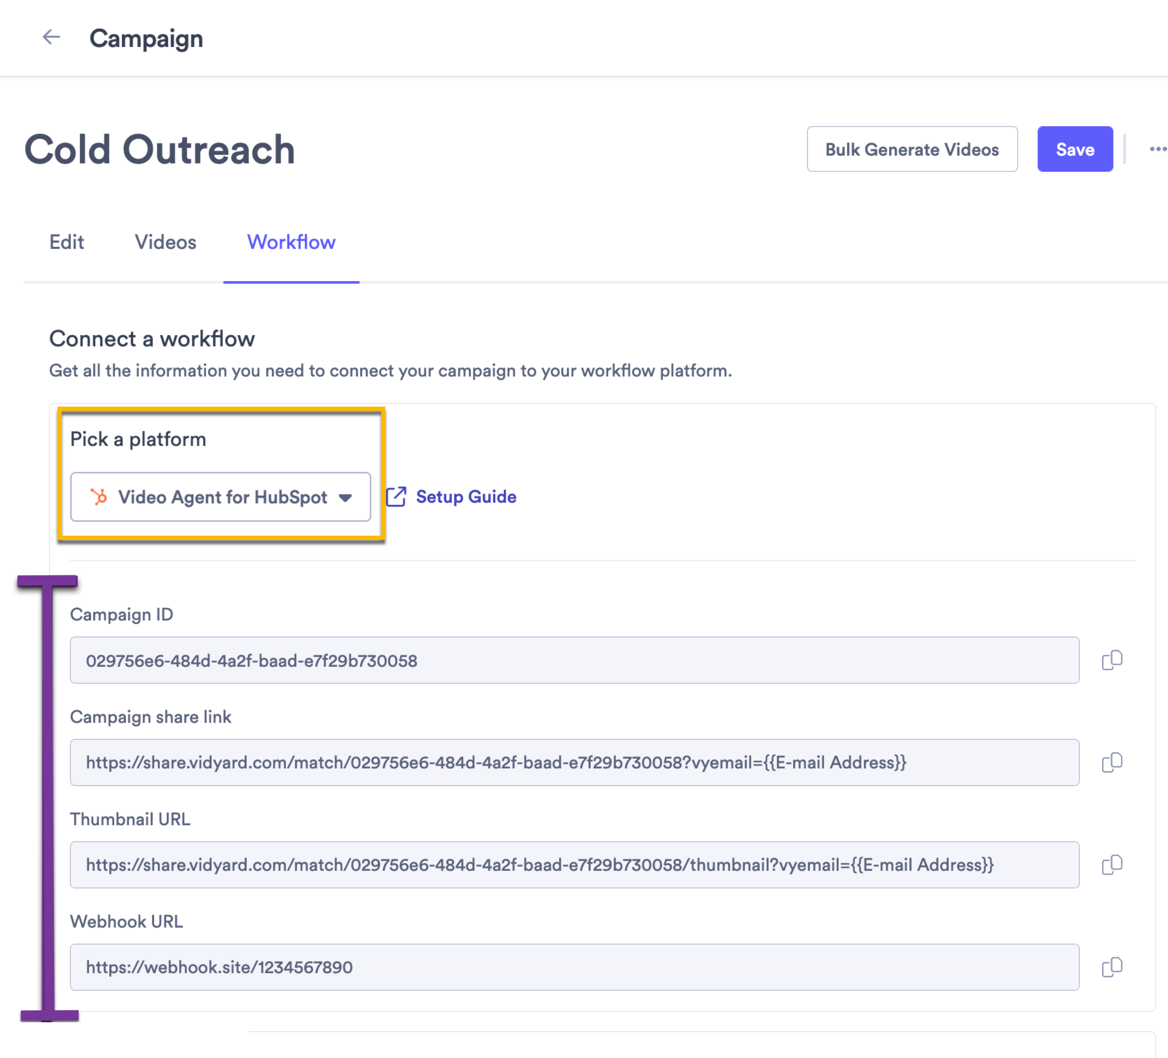Switch to the Videos tab
1168x1058 pixels.
click(166, 242)
